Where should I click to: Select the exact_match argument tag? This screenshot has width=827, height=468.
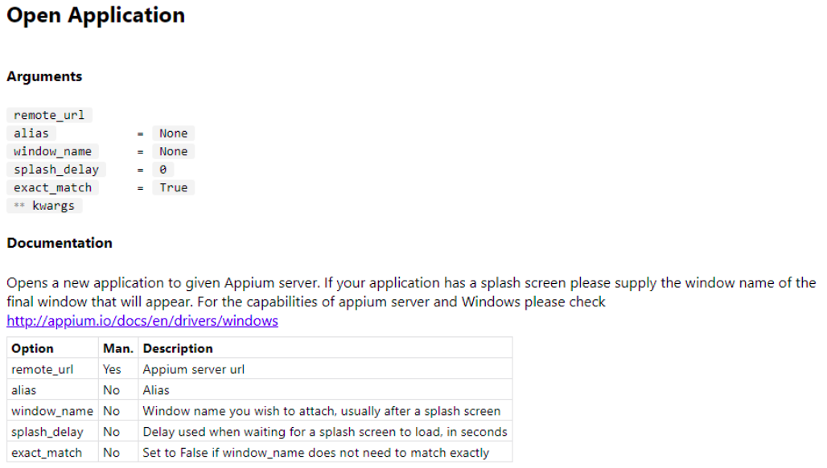tap(52, 187)
